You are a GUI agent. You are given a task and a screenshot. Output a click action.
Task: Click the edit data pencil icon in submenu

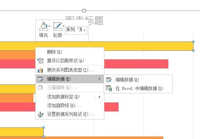click(x=109, y=80)
